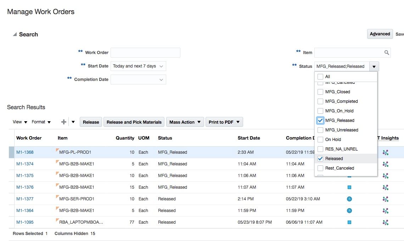This screenshot has height=241, width=404.
Task: Sort by Work Order column header
Action: pyautogui.click(x=29, y=138)
